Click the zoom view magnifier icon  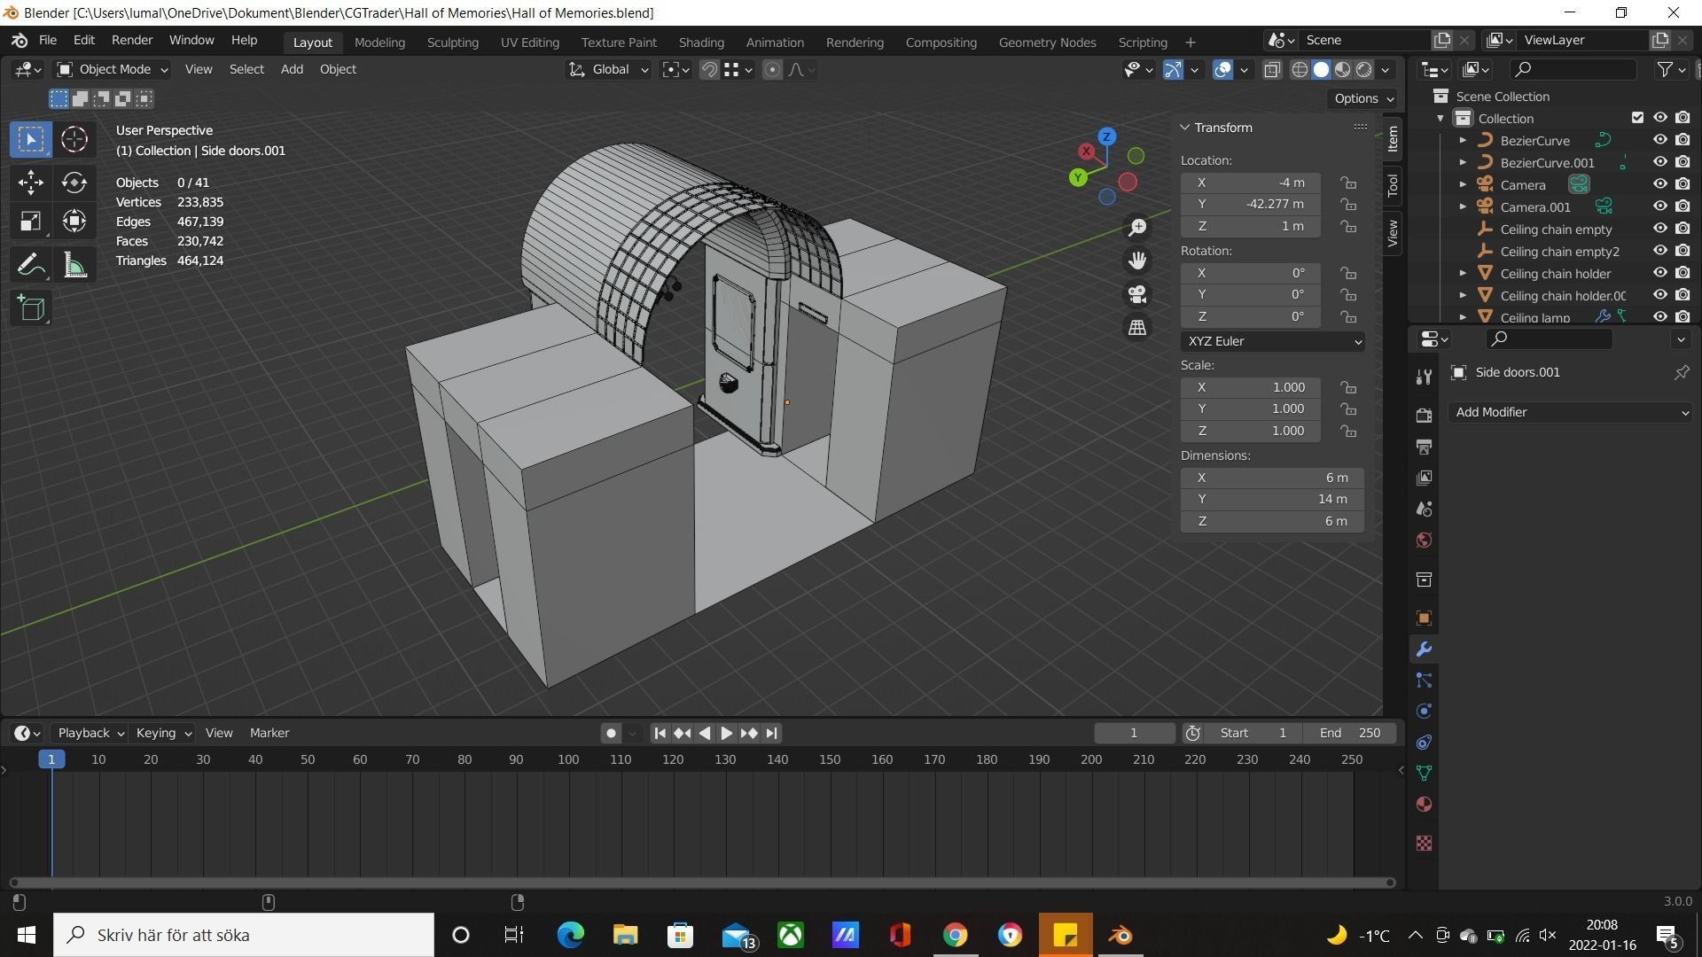click(x=1137, y=228)
